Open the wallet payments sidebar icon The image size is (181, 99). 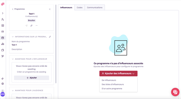[3, 50]
